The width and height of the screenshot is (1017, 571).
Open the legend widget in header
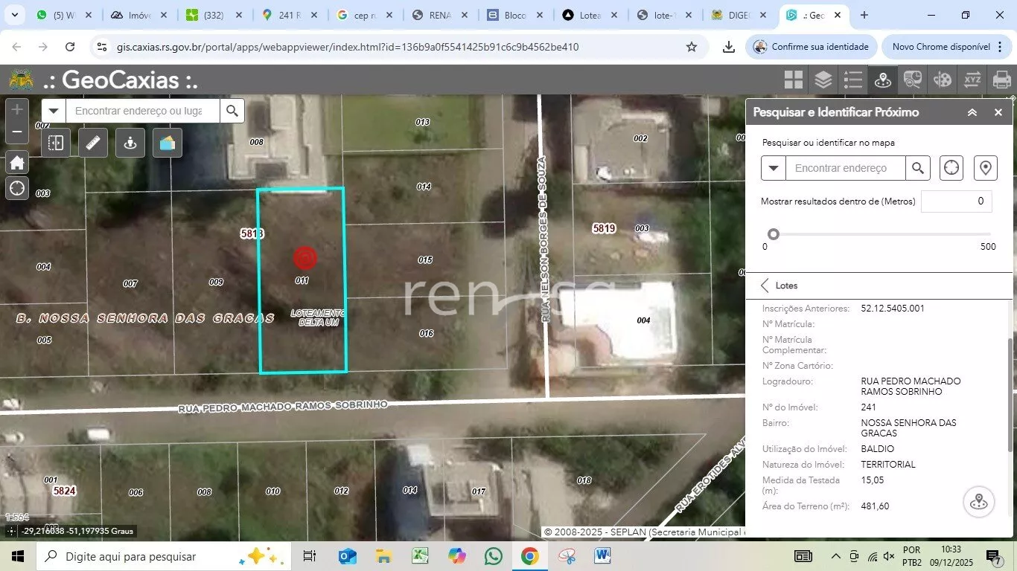(852, 80)
